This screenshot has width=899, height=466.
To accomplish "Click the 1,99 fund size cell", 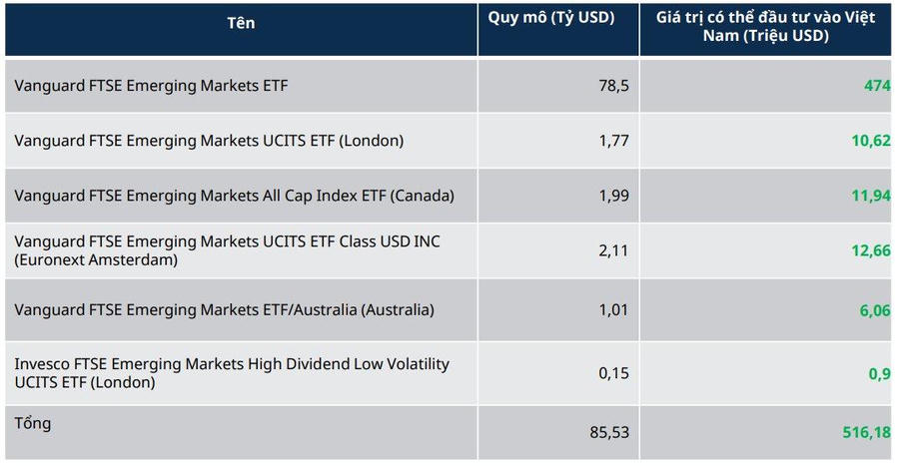I will pos(613,196).
